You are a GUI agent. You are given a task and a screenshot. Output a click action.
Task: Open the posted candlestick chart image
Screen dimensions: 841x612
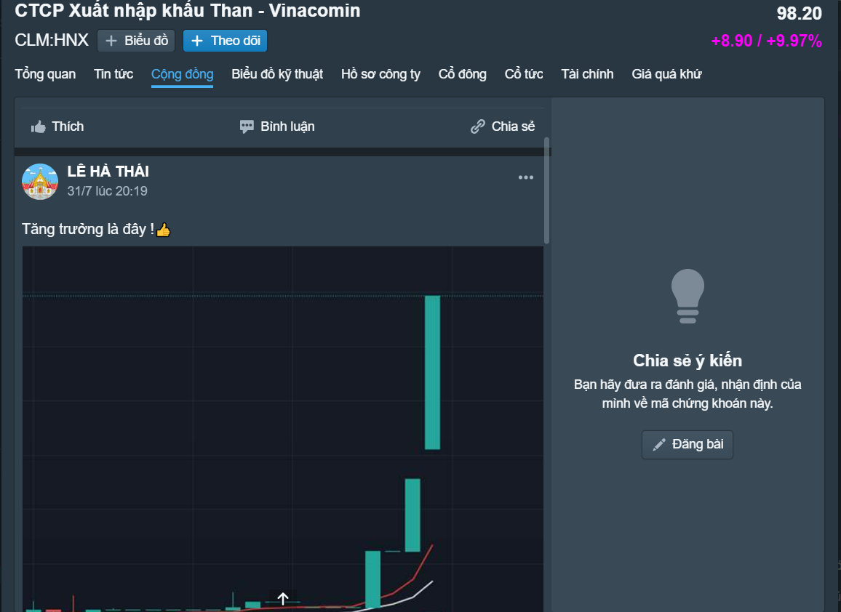(282, 429)
